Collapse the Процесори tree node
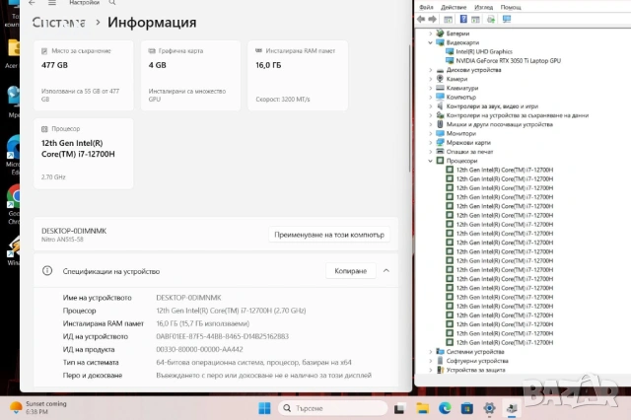Screen dimensions: 631x420 431,160
